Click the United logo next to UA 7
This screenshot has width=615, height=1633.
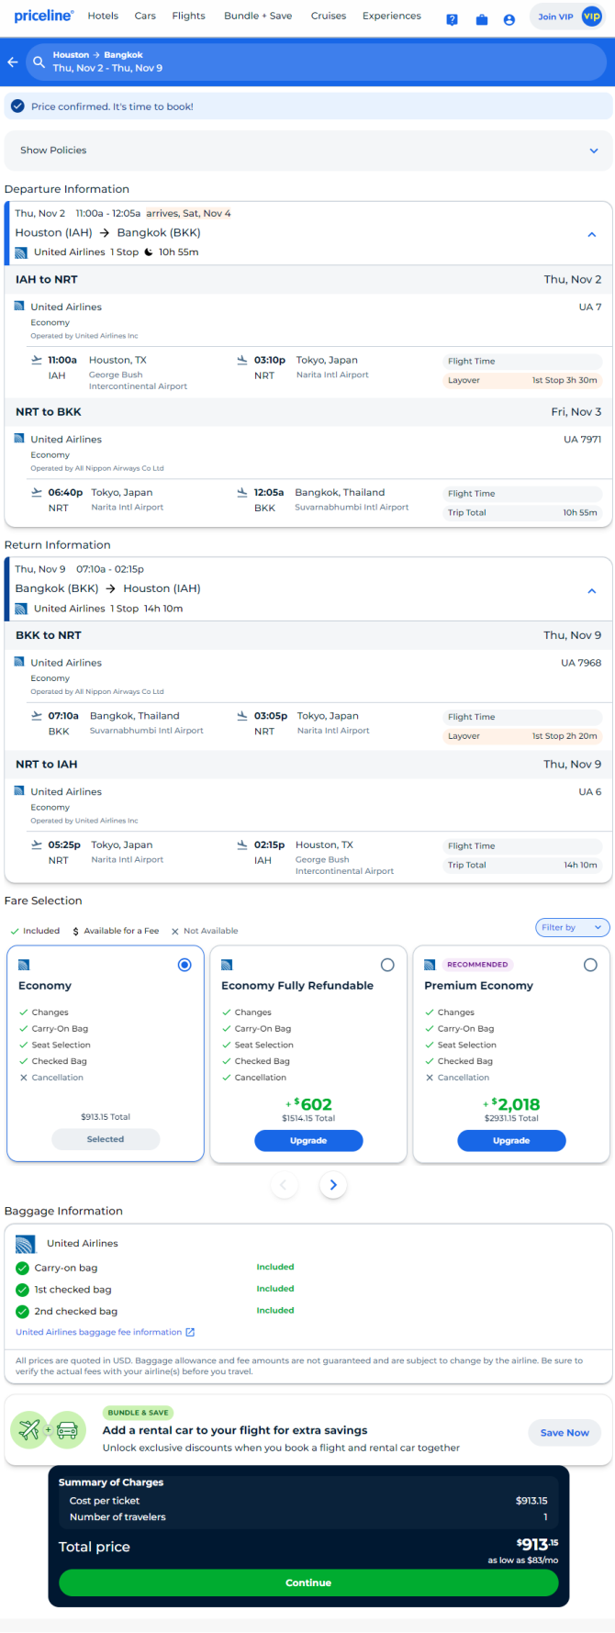click(x=19, y=307)
